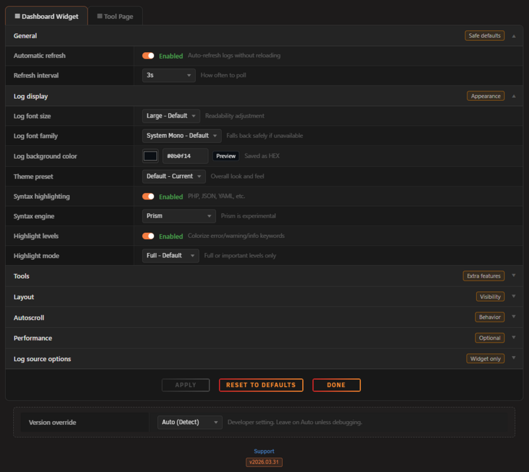Screen dimensions: 529x472
Task: Click the Apply button
Action: (186, 385)
